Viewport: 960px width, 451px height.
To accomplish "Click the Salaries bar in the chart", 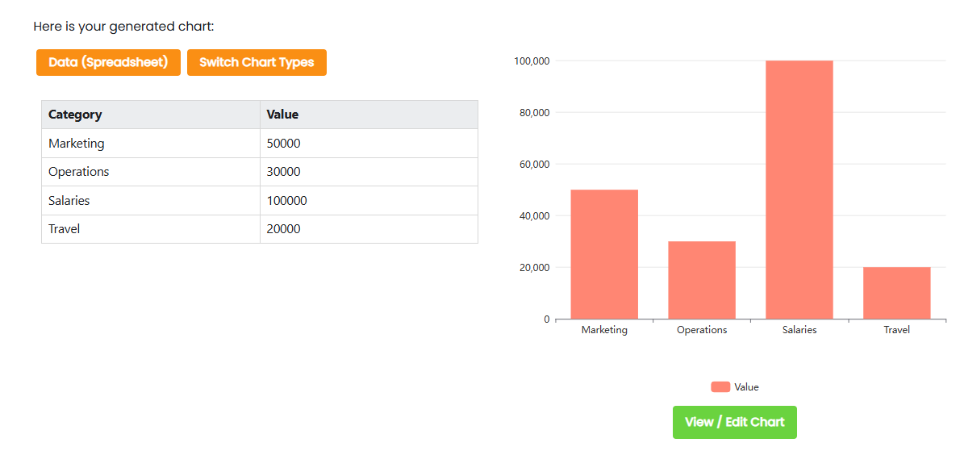I will pos(799,190).
